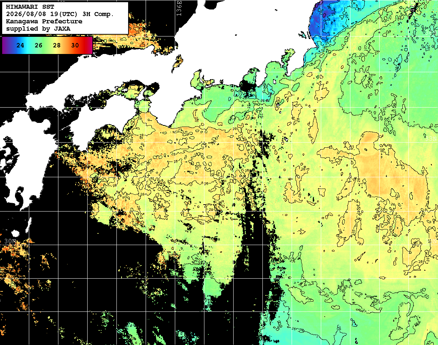Screen dimensions: 438x345
Task: Click the cyan band between 24 and 26
Action: (x=29, y=46)
